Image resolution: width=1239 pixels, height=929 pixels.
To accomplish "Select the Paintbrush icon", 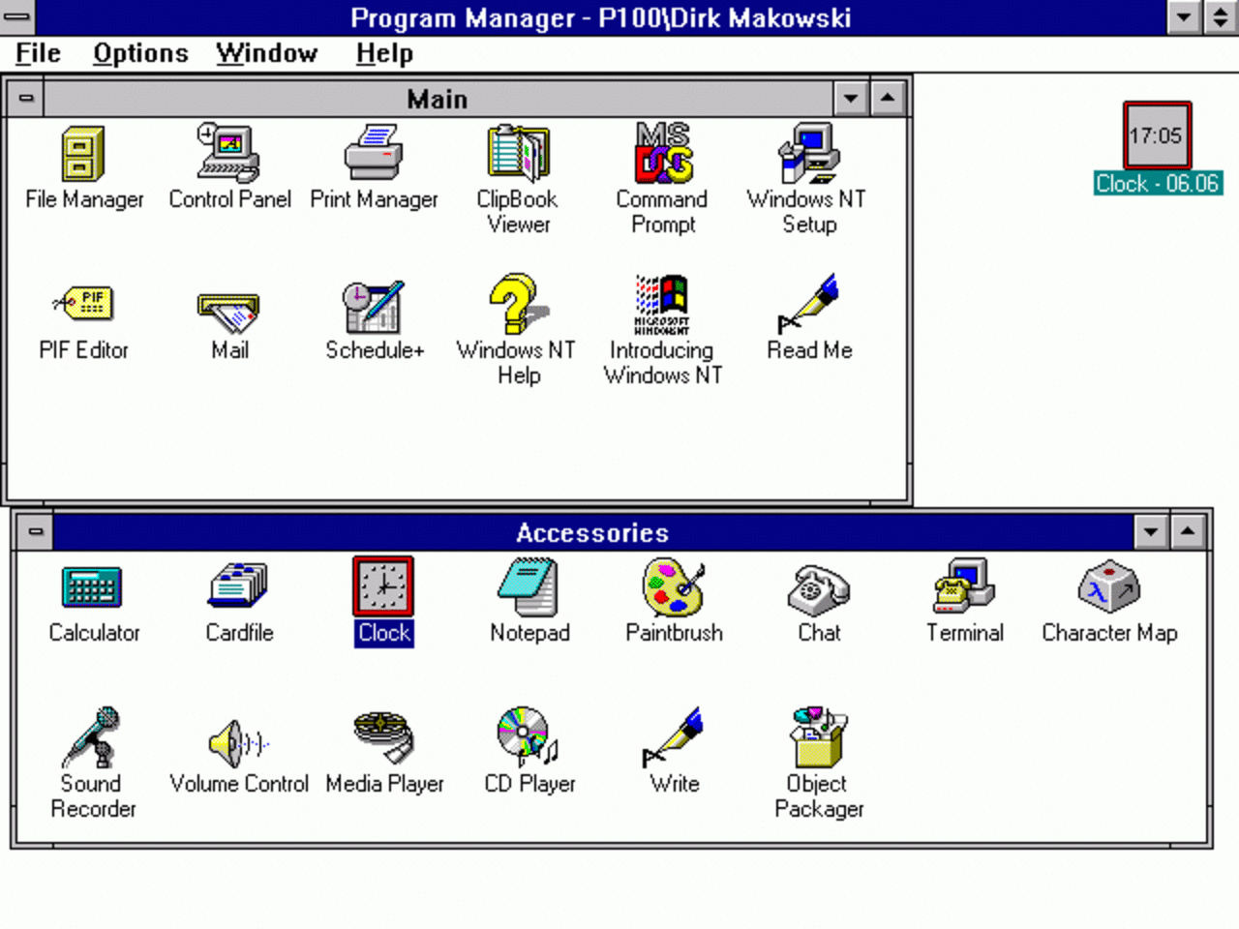I will click(x=674, y=586).
